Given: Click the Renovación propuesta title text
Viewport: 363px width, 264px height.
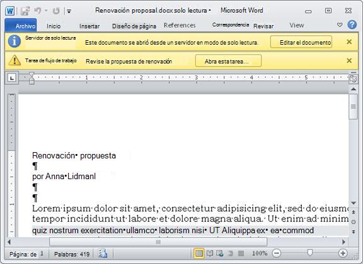Looking at the screenshot, I should tap(74, 155).
